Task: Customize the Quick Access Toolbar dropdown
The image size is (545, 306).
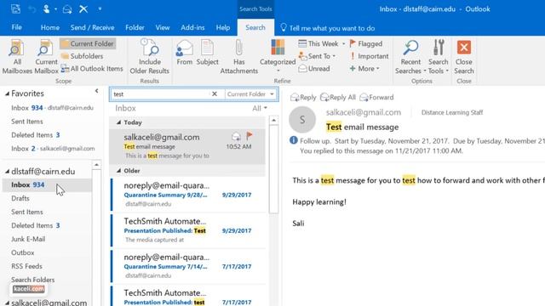Action: pos(100,8)
